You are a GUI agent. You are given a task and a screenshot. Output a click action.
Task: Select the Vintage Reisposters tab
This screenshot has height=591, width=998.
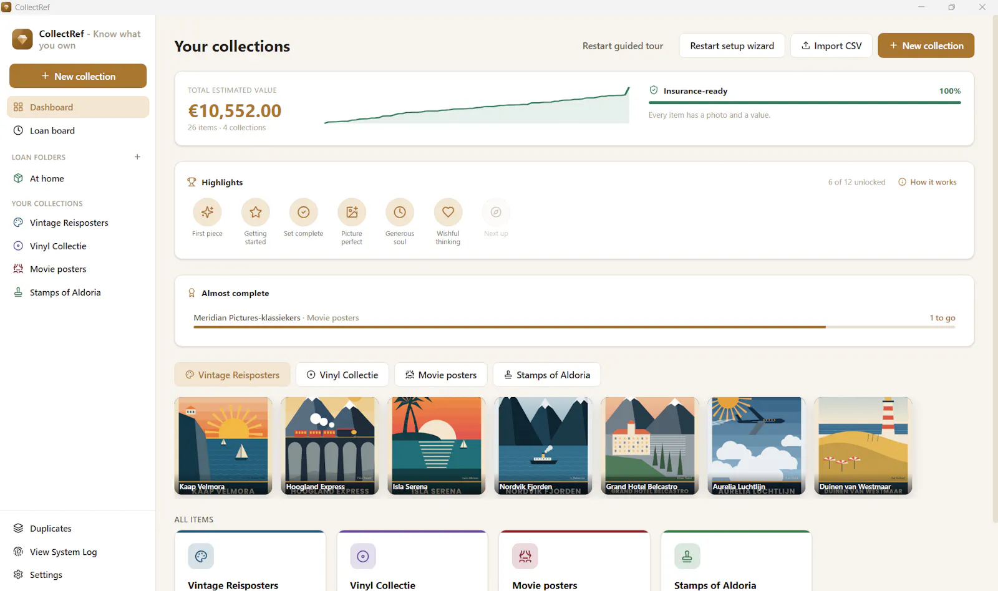coord(233,375)
